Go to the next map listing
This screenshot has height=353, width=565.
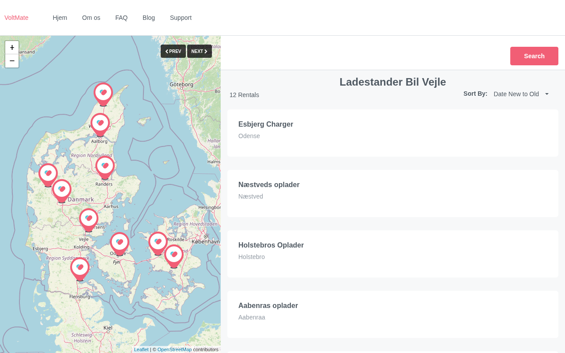[200, 51]
